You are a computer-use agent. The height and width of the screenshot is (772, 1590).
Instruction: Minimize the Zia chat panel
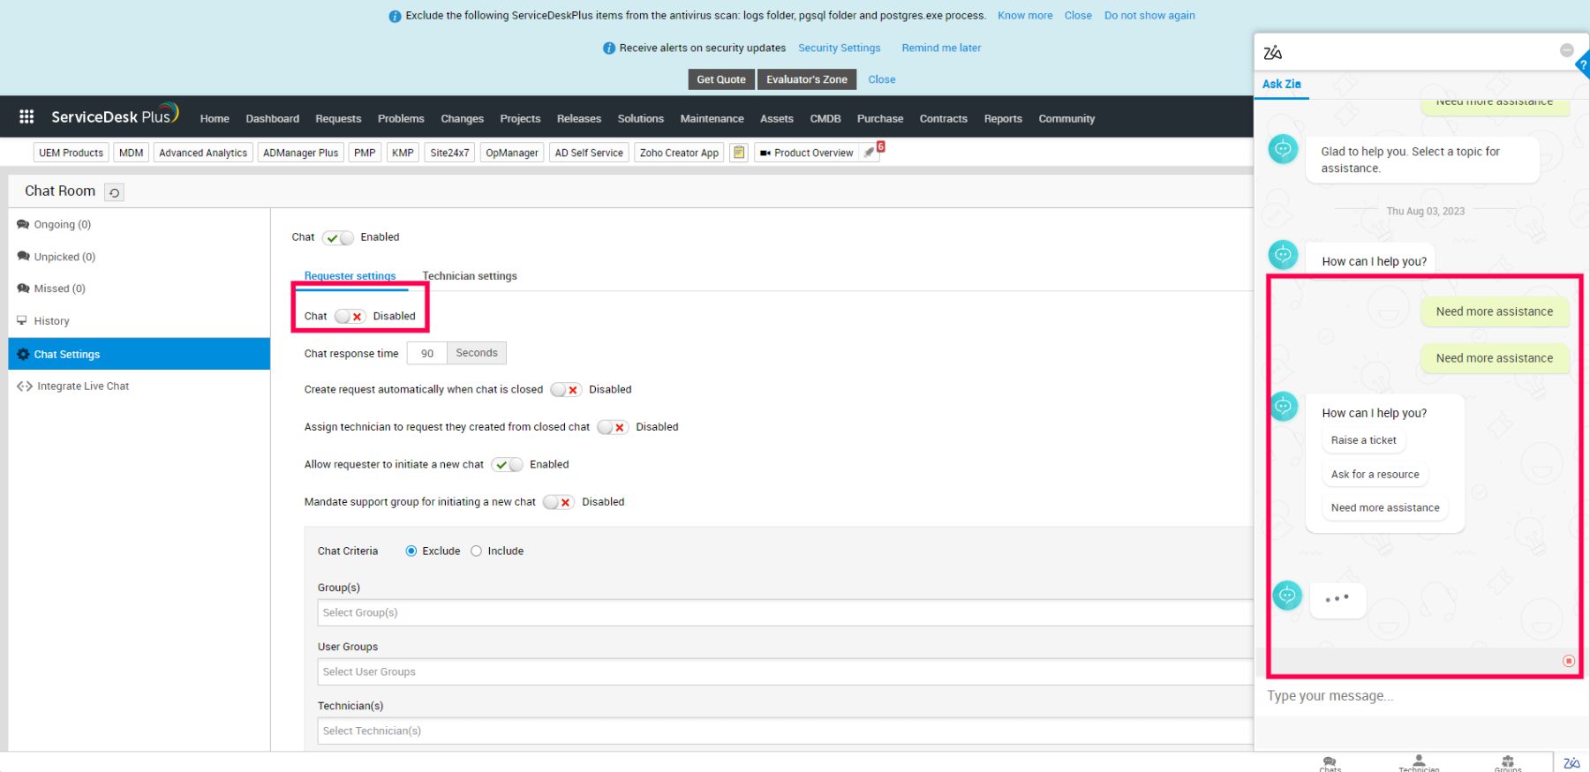tap(1566, 51)
